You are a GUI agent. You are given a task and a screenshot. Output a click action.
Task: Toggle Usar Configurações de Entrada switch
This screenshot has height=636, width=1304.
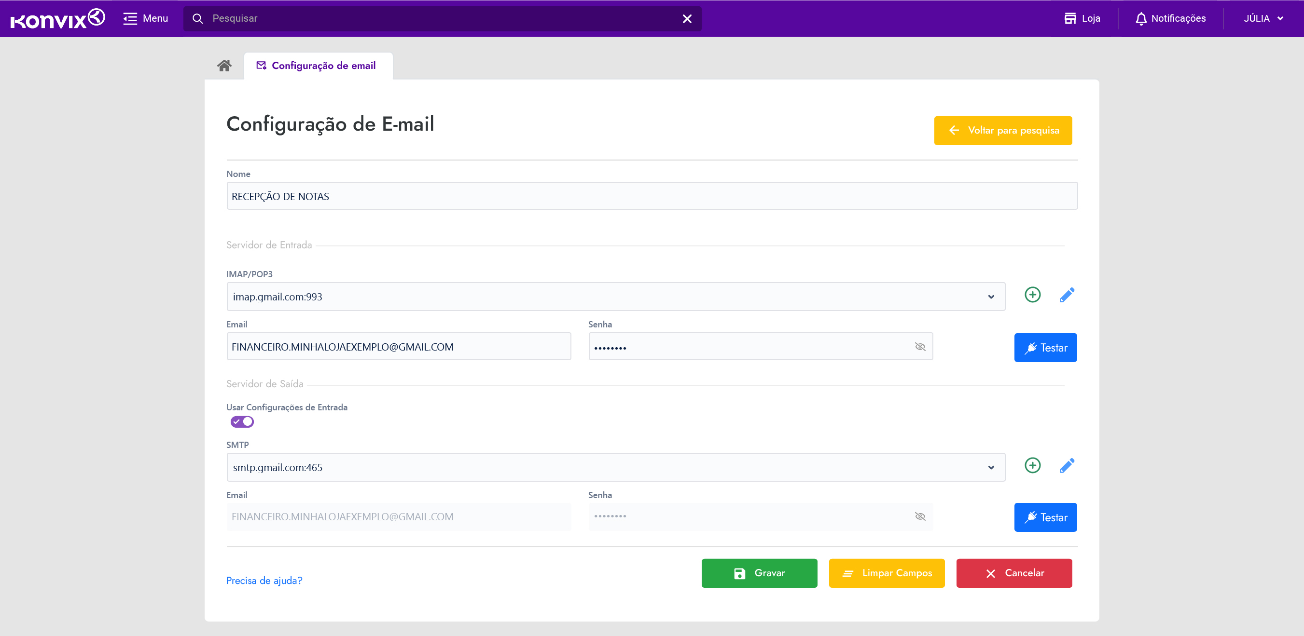tap(242, 421)
